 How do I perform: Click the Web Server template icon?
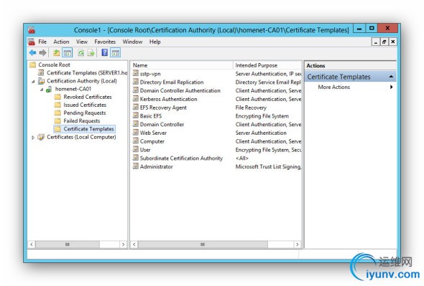136,133
